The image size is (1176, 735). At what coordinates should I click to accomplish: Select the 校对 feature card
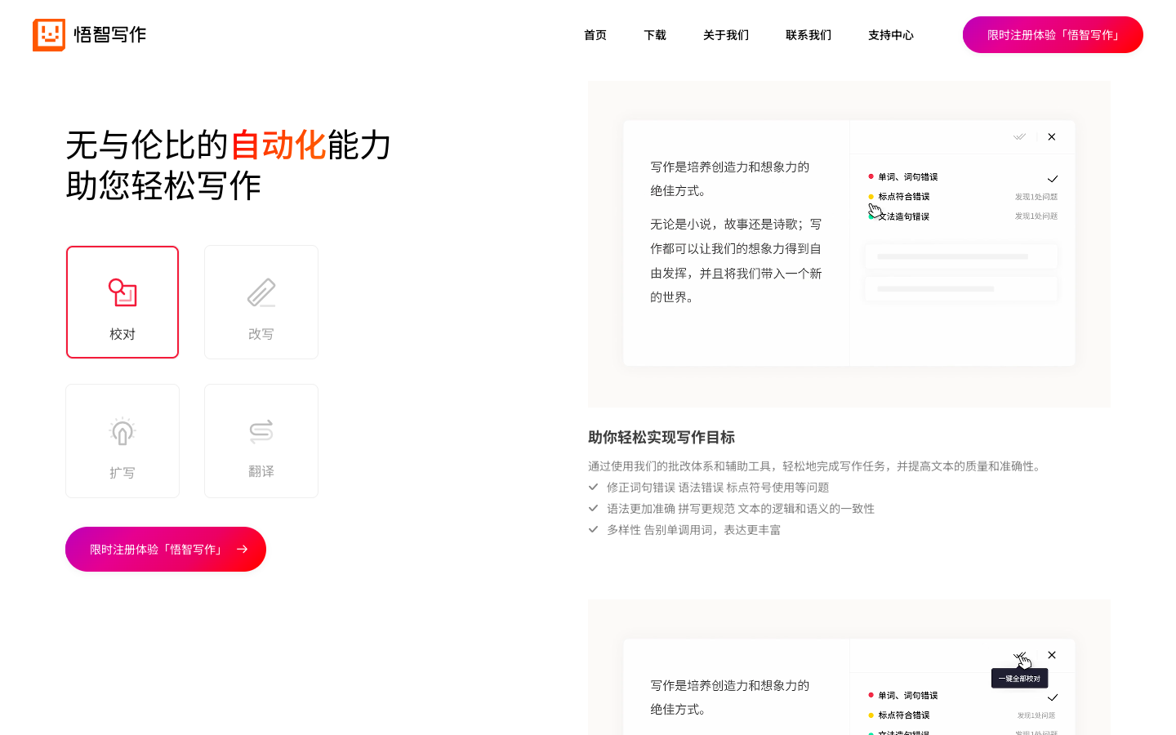coord(122,302)
